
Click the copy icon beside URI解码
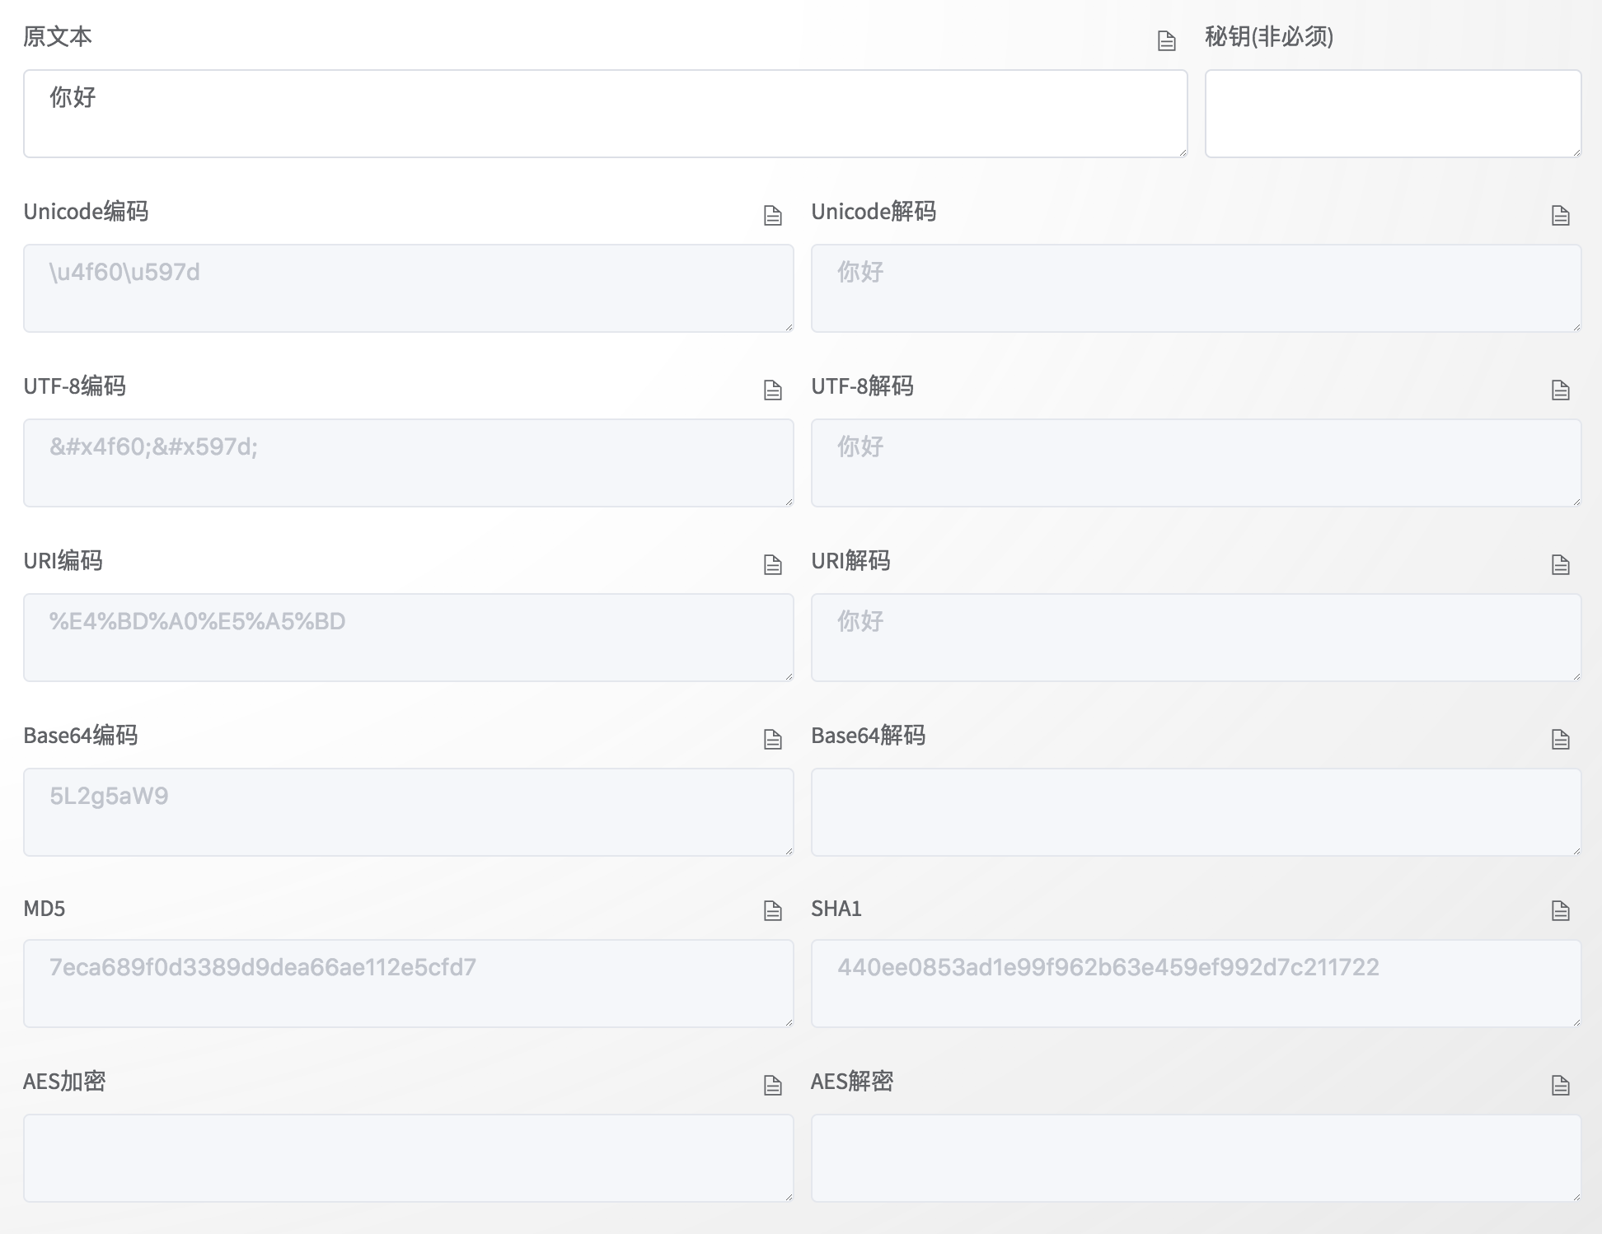click(1560, 565)
